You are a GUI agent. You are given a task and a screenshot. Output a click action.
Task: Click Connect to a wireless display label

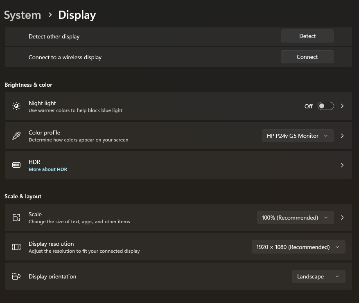pyautogui.click(x=65, y=57)
